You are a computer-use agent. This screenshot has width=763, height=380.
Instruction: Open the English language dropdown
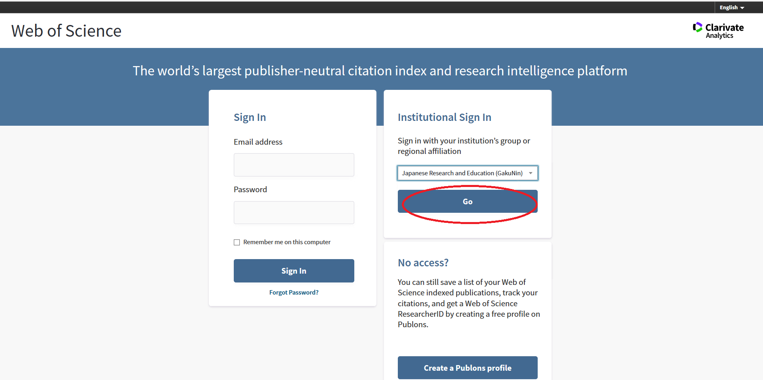732,8
